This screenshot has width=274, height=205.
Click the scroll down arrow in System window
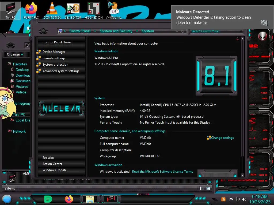pyautogui.click(x=242, y=175)
